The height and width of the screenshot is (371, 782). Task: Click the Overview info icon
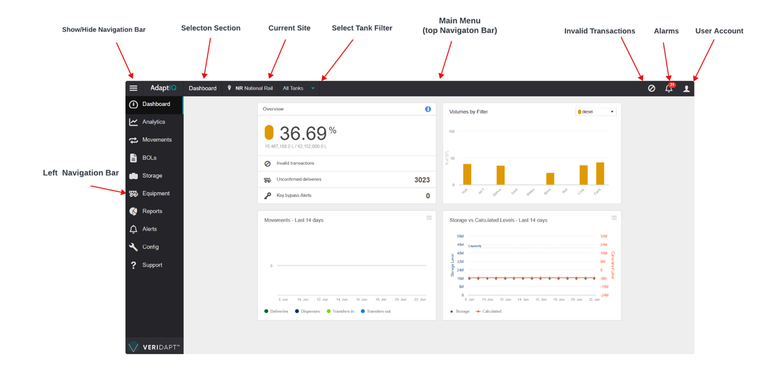[428, 109]
